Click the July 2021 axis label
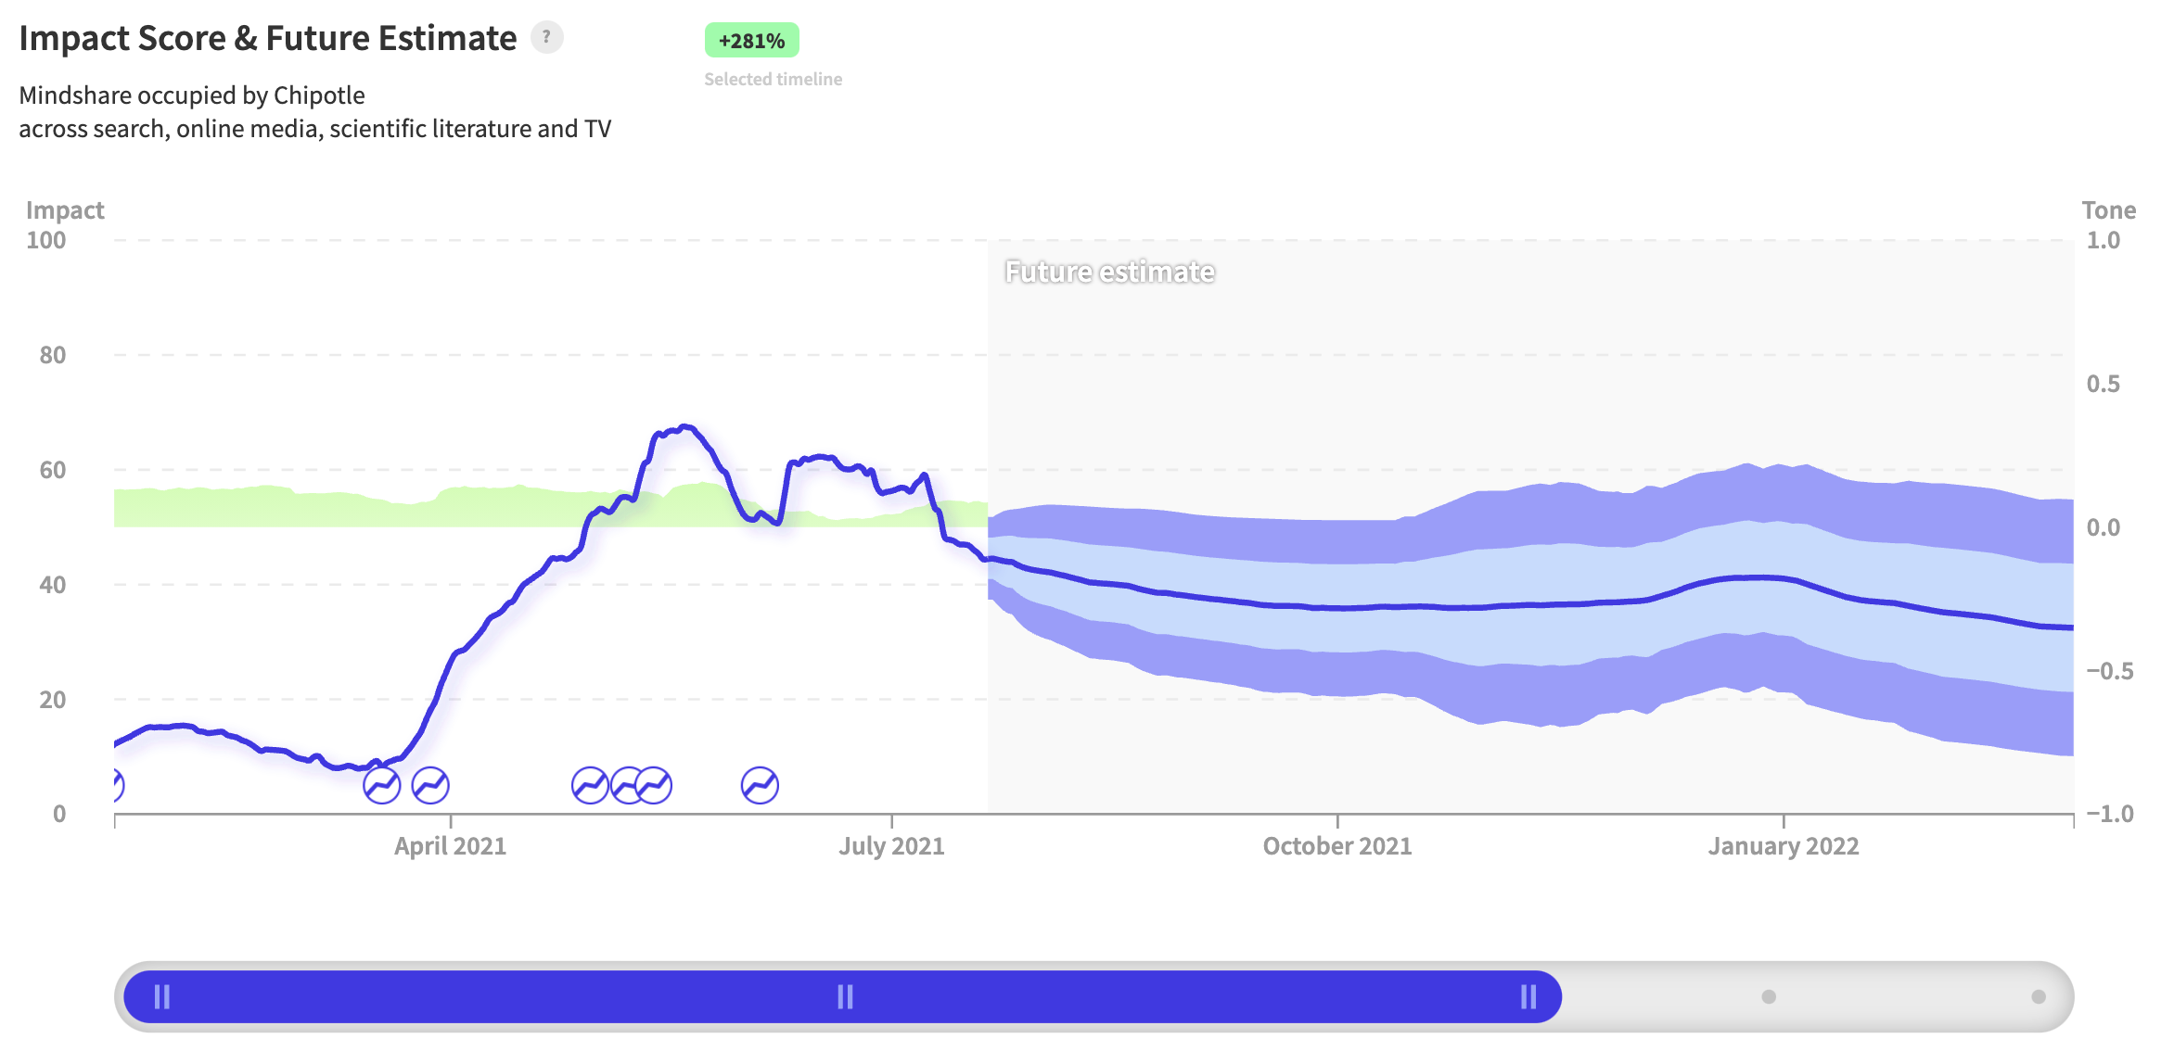 (x=891, y=845)
